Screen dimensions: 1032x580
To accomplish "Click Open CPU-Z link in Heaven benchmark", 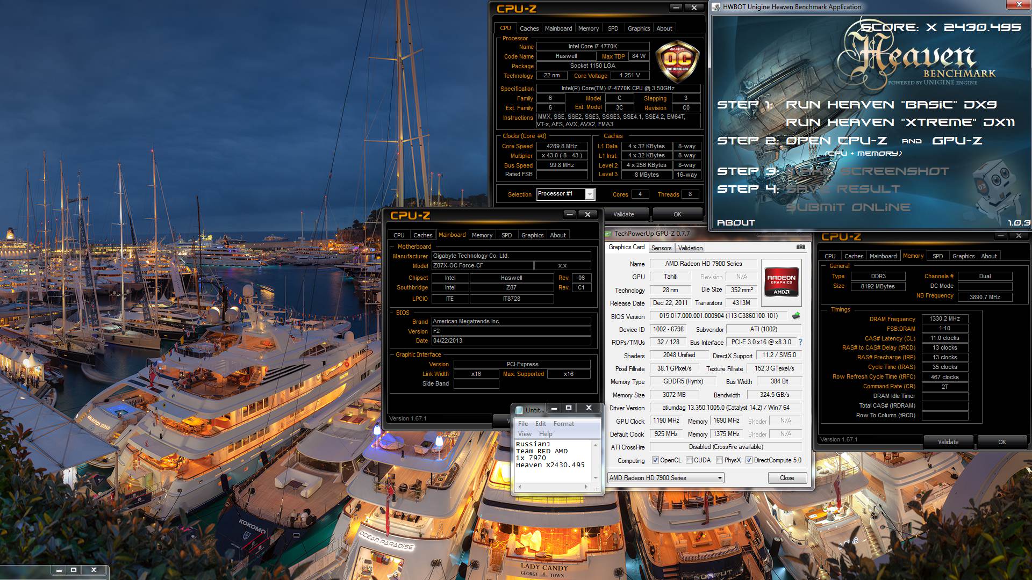I will coord(836,141).
